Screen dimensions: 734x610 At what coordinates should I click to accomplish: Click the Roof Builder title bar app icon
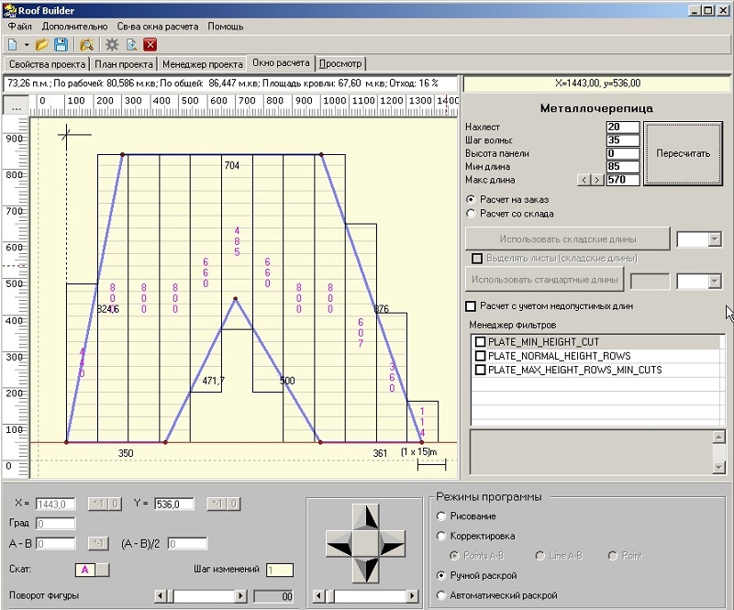[x=10, y=10]
